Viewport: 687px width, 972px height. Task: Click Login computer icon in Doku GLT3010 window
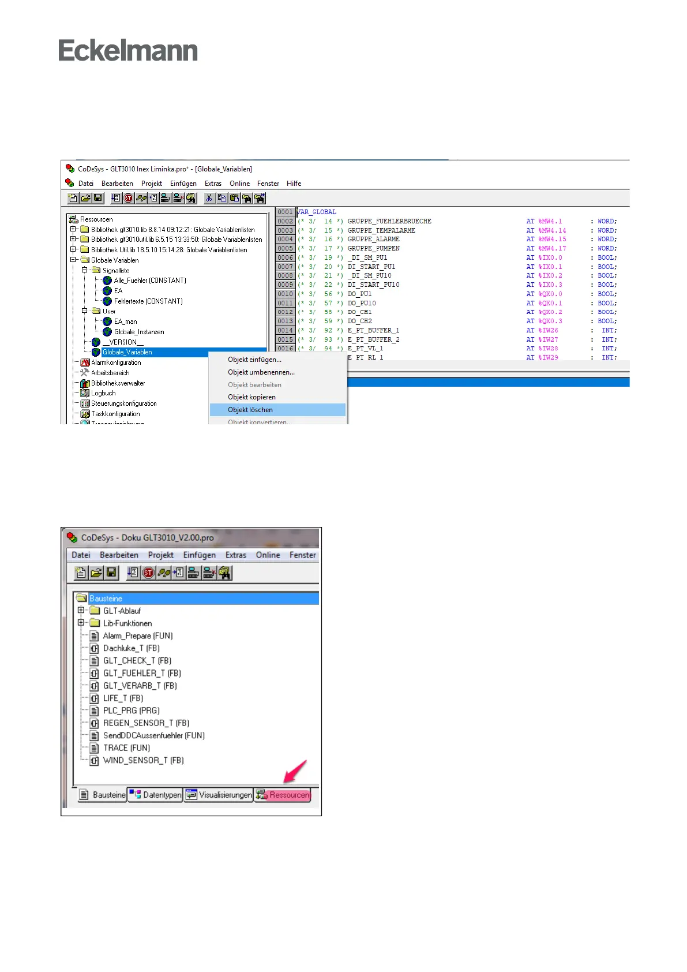pyautogui.click(x=194, y=573)
